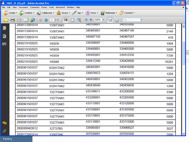The width and height of the screenshot is (189, 142).
Task: Select cell value 339976972
Action: [93, 73]
